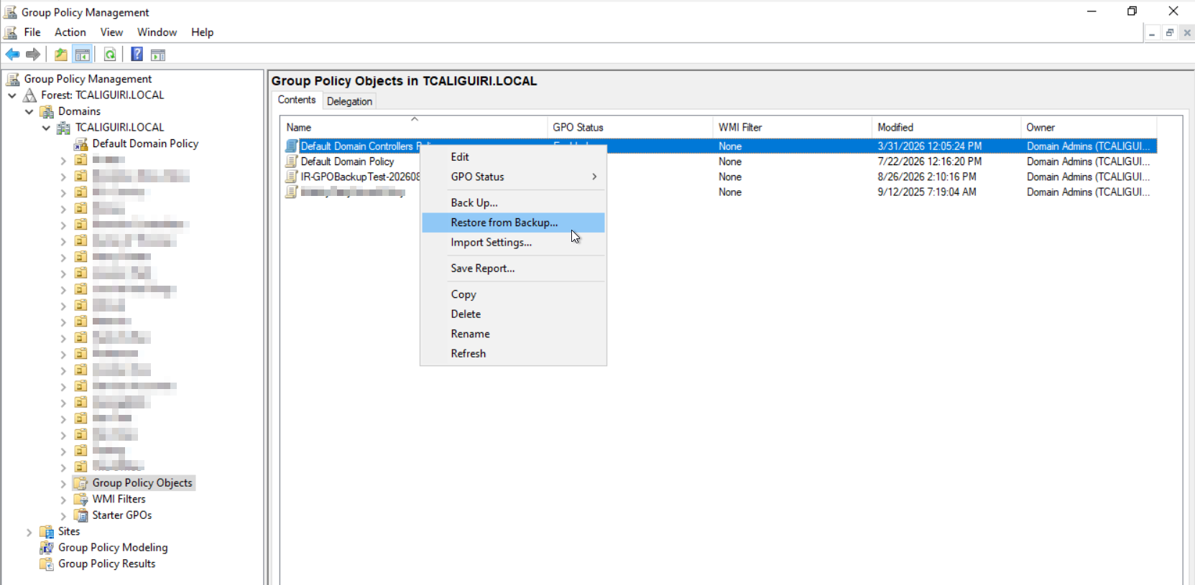Click the TCALIGUIRI.LOCAL domain icon
This screenshot has height=585, width=1195.
63,128
